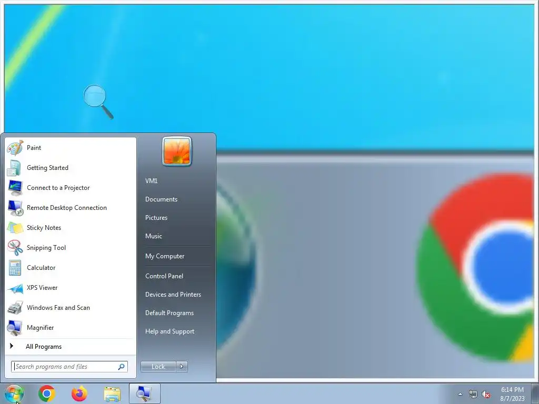Click the Magnifier icon in Start menu
Image resolution: width=539 pixels, height=404 pixels.
tap(15, 328)
